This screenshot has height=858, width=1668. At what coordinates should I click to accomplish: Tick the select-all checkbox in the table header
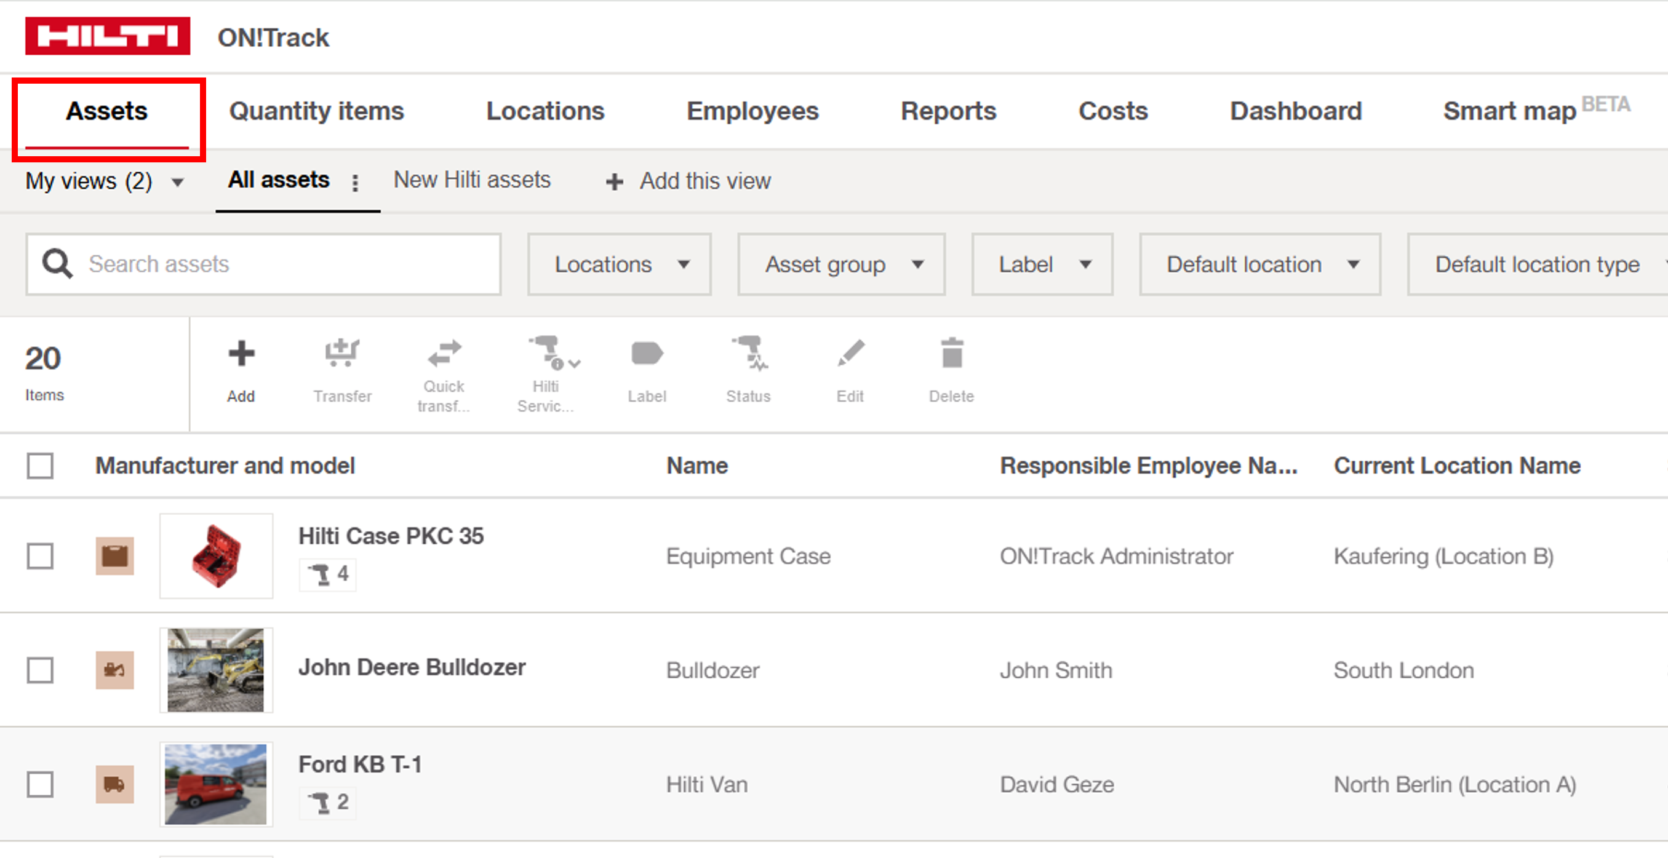click(x=40, y=466)
